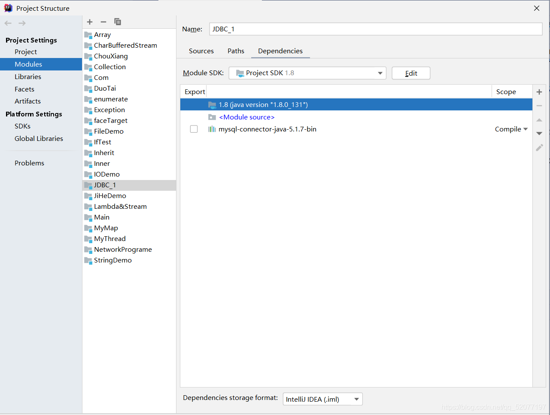Click the add dependency plus icon
Viewport: 550px width, 415px height.
(539, 92)
